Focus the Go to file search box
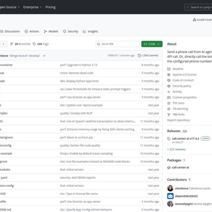Viewport: 212px width, 212px height. pos(117,44)
